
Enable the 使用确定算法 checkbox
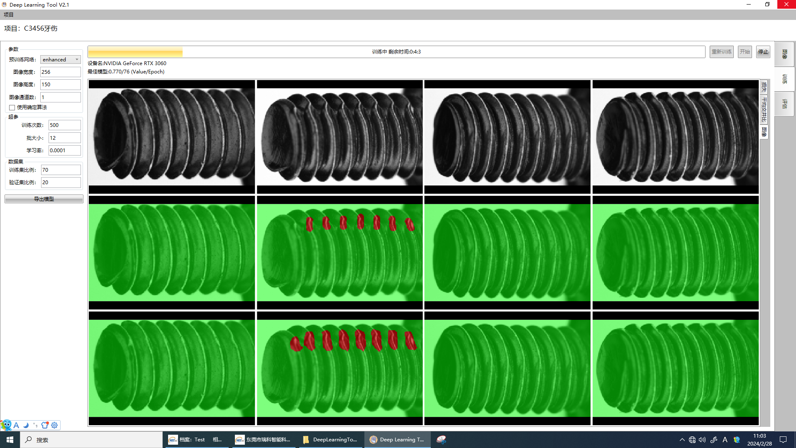(x=12, y=107)
